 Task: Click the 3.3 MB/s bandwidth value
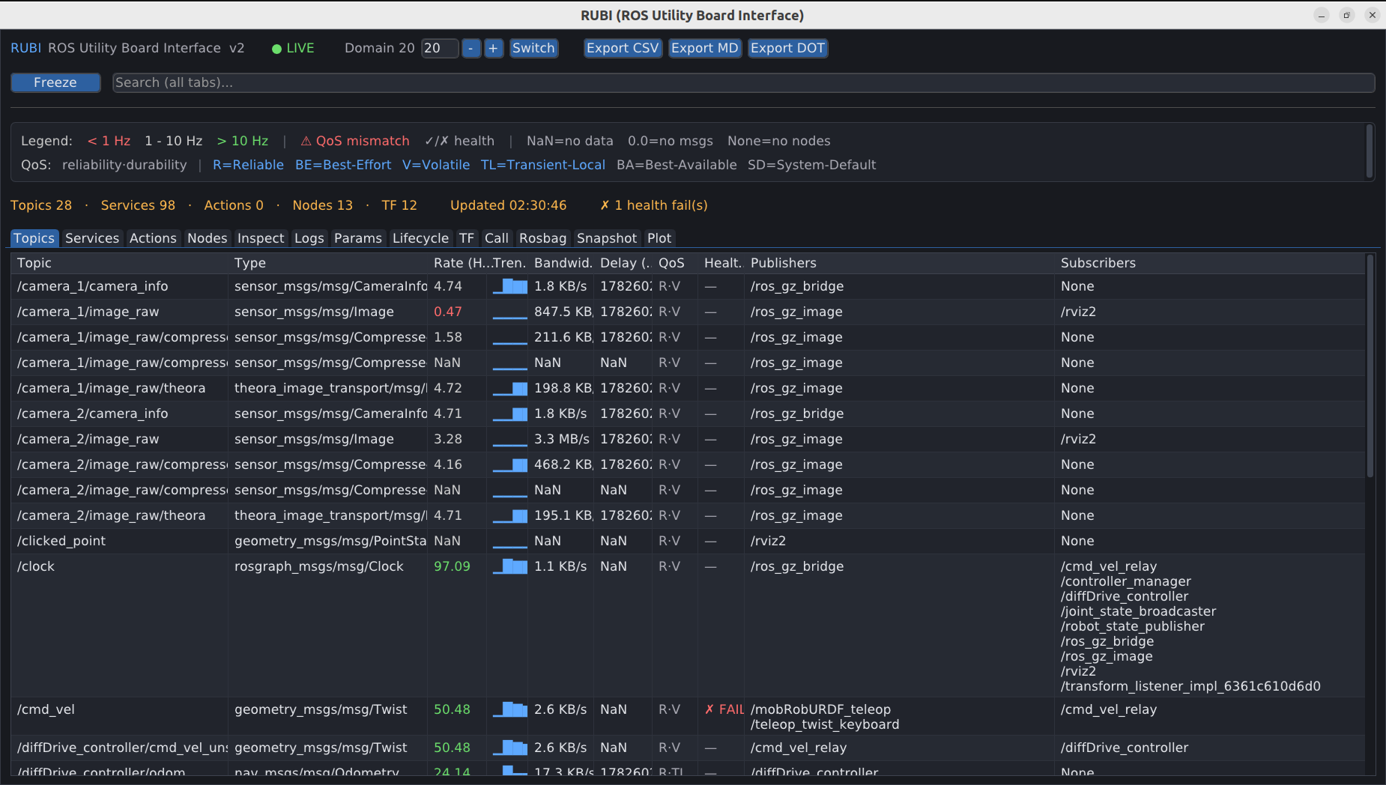562,439
